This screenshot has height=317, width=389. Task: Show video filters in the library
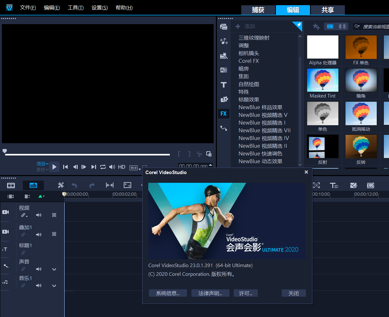(330, 26)
